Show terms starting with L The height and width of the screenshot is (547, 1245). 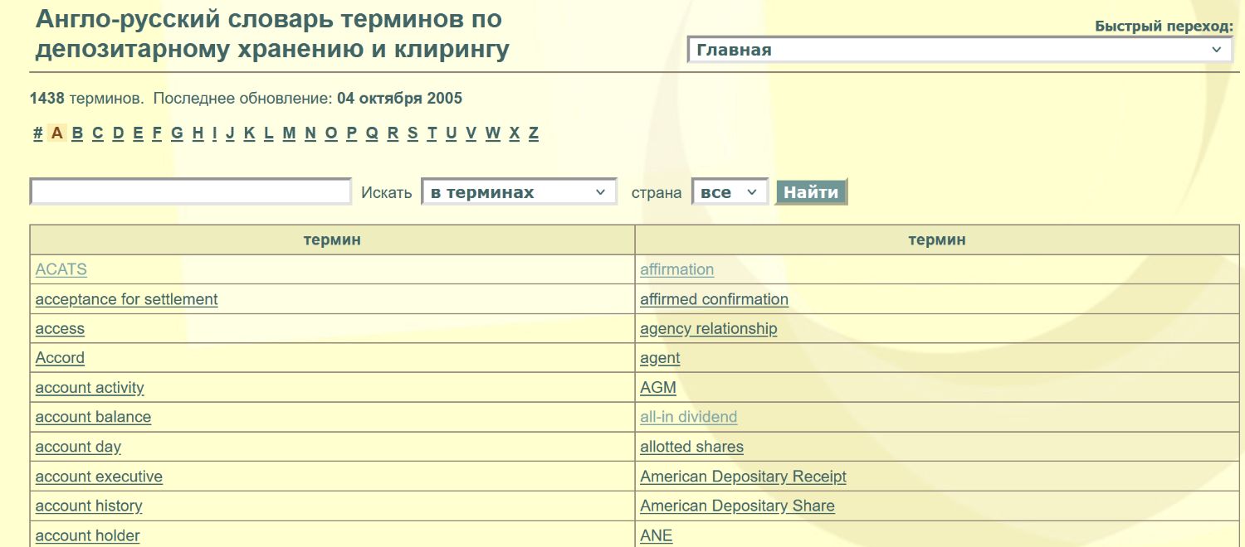click(x=269, y=133)
